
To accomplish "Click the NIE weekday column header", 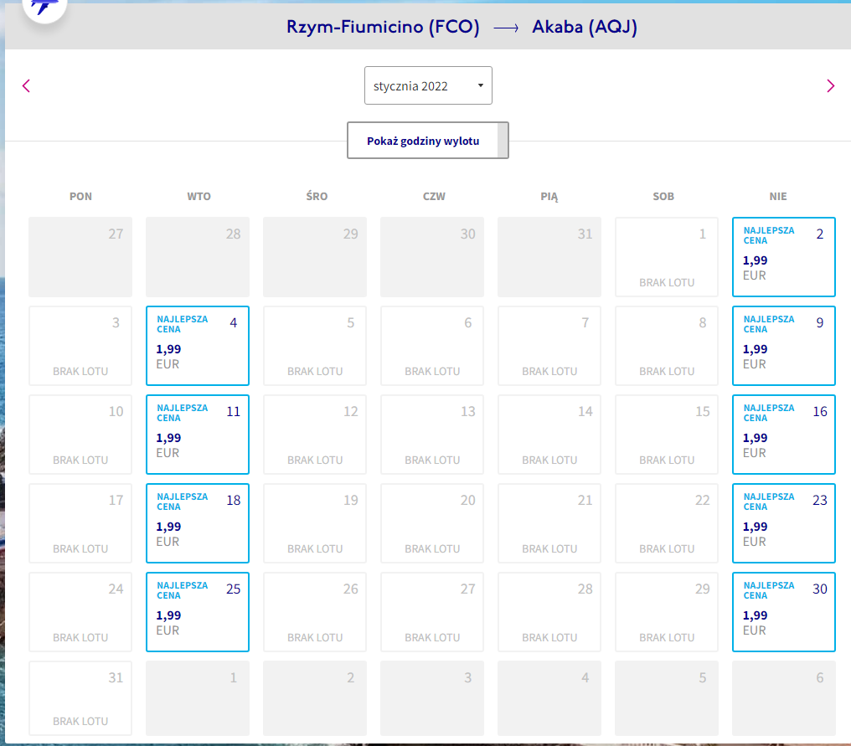I will pyautogui.click(x=778, y=197).
